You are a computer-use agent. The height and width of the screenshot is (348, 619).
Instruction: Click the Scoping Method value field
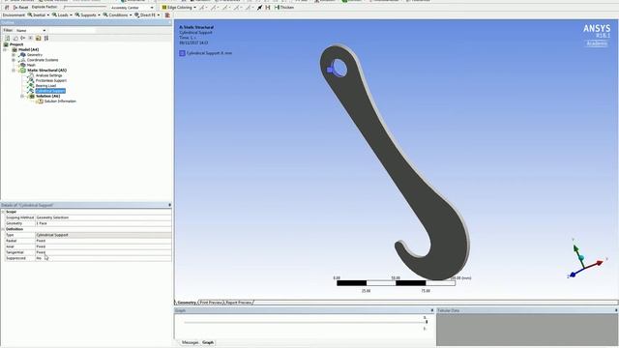pos(103,217)
